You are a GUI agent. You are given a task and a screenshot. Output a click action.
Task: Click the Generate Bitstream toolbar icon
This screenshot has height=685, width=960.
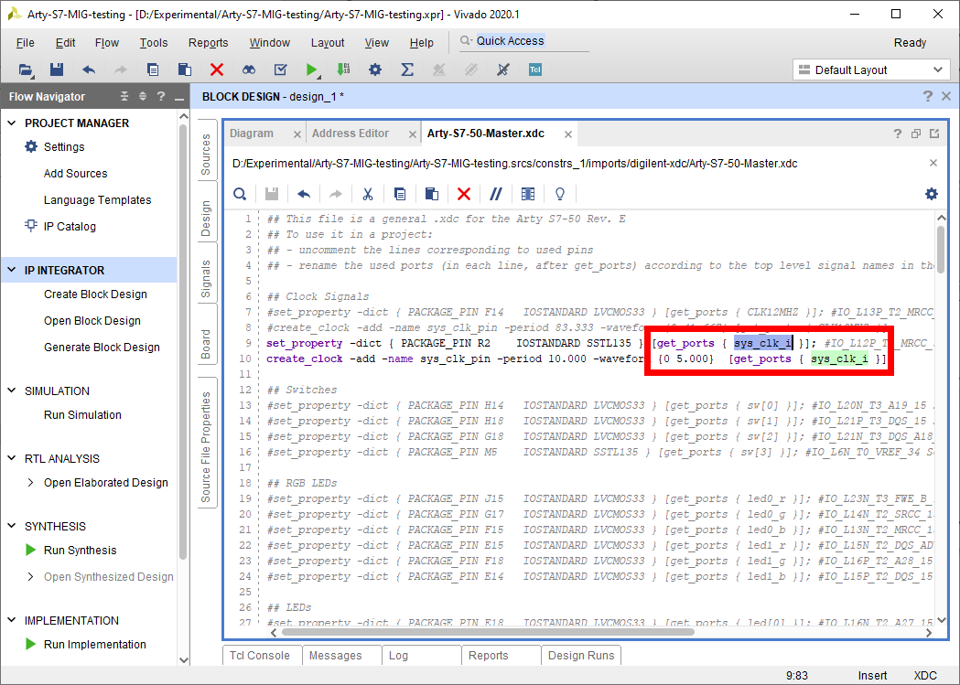(x=343, y=70)
